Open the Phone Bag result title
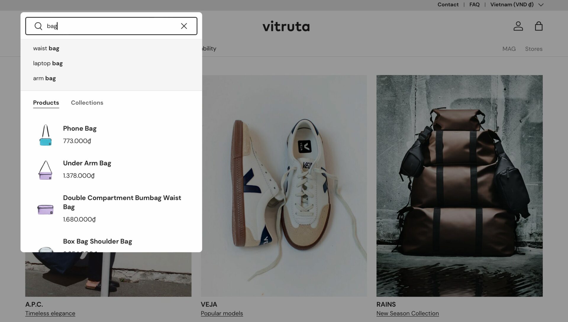Viewport: 568px width, 322px height. point(80,128)
